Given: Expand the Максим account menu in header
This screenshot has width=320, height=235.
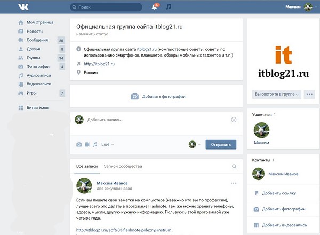Looking at the screenshot, I should (x=301, y=7).
